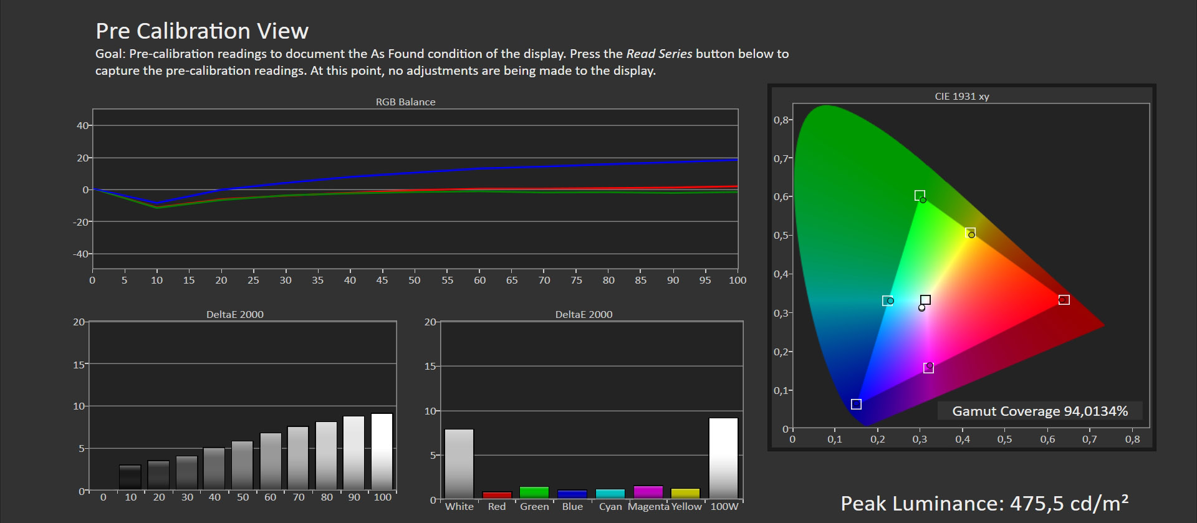The width and height of the screenshot is (1197, 523).
Task: Select the Cyan bar in the DeltaE chart
Action: (x=610, y=494)
